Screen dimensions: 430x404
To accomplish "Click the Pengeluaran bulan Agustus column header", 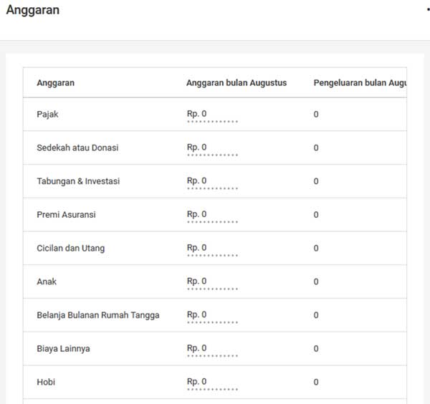I will pos(360,83).
